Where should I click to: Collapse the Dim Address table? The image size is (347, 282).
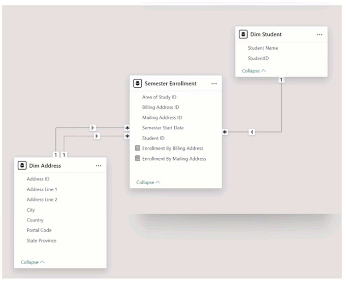tap(32, 262)
